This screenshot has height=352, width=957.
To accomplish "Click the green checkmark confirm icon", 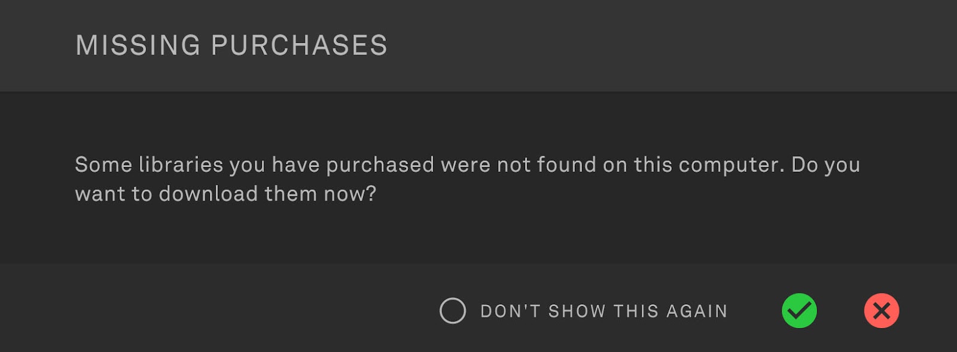I will point(799,311).
